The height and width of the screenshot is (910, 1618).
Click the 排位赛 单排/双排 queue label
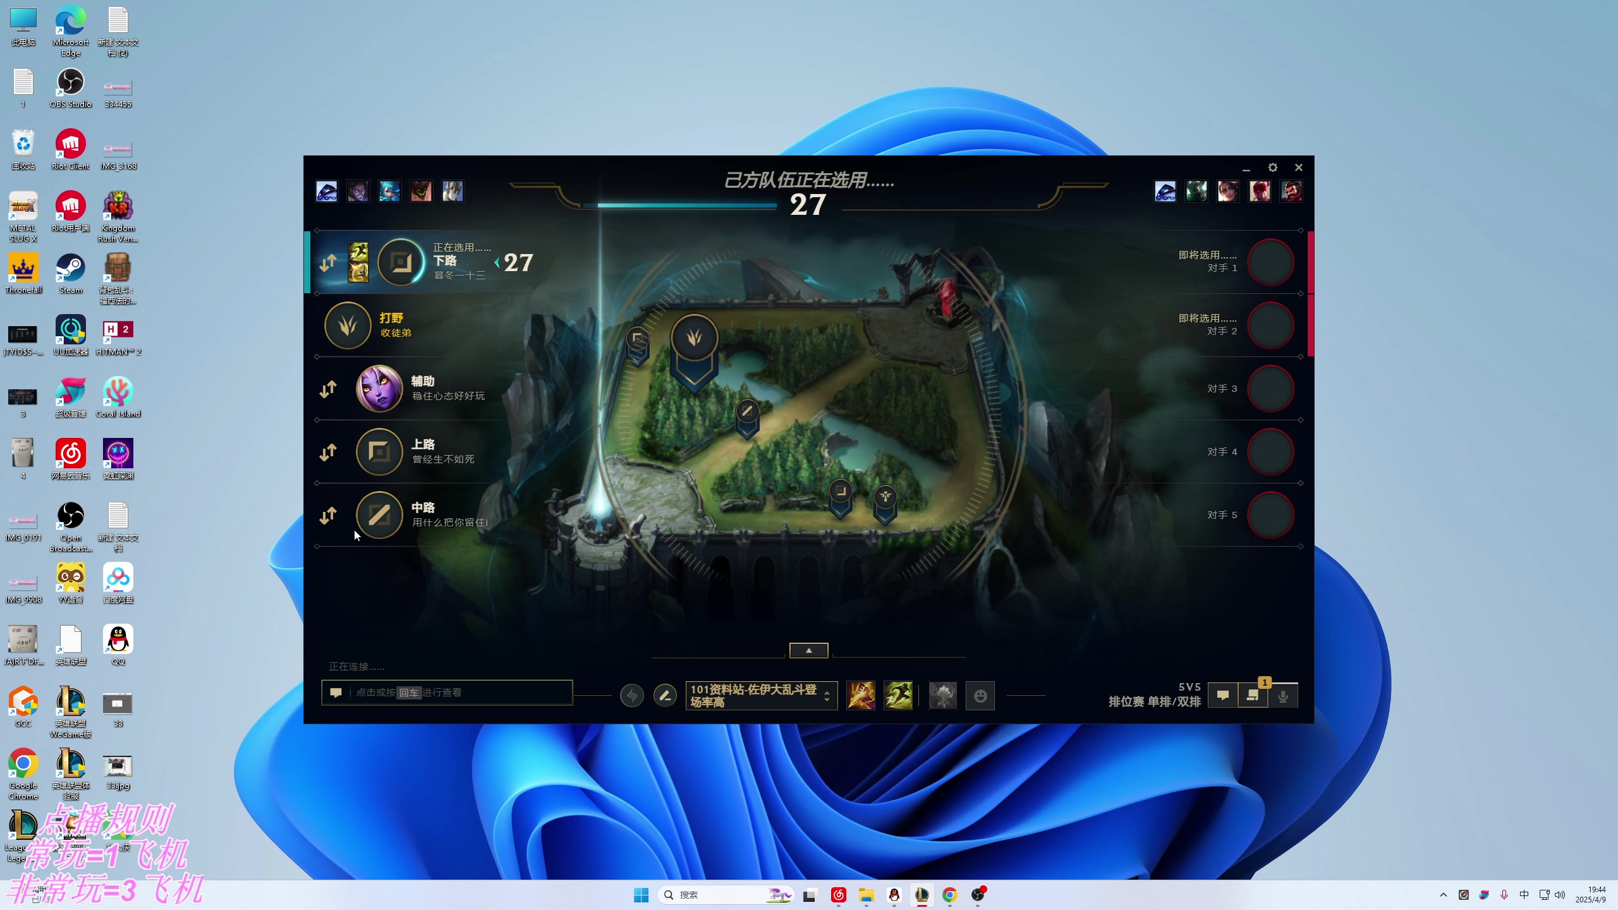[x=1155, y=701]
